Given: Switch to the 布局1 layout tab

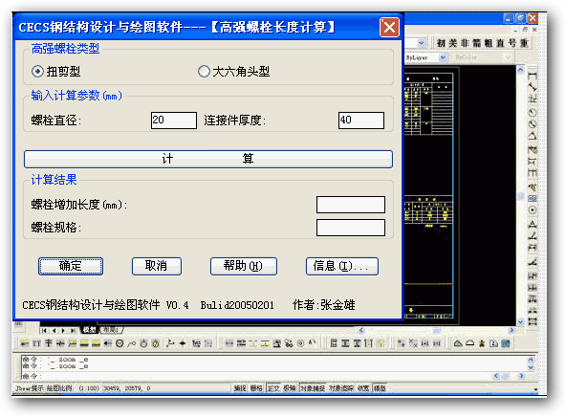Looking at the screenshot, I should point(111,330).
